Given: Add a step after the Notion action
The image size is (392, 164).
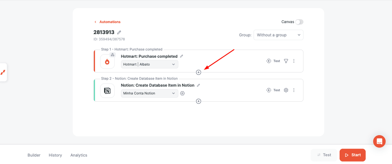Looking at the screenshot, I should (198, 101).
